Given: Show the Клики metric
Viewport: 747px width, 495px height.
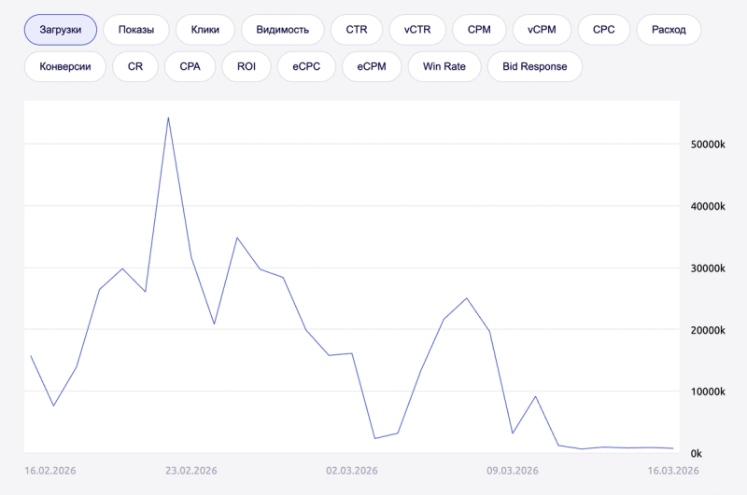Looking at the screenshot, I should (205, 30).
